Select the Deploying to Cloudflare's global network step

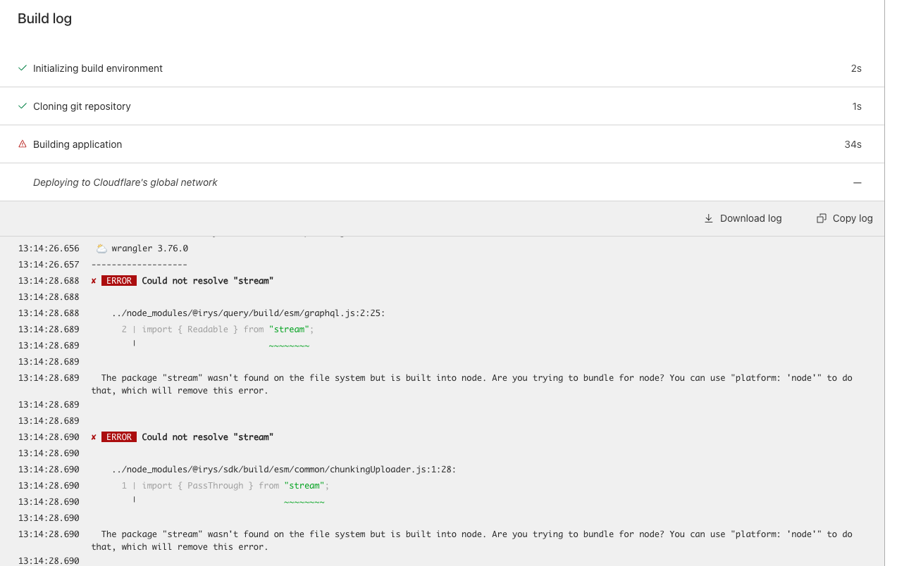125,182
